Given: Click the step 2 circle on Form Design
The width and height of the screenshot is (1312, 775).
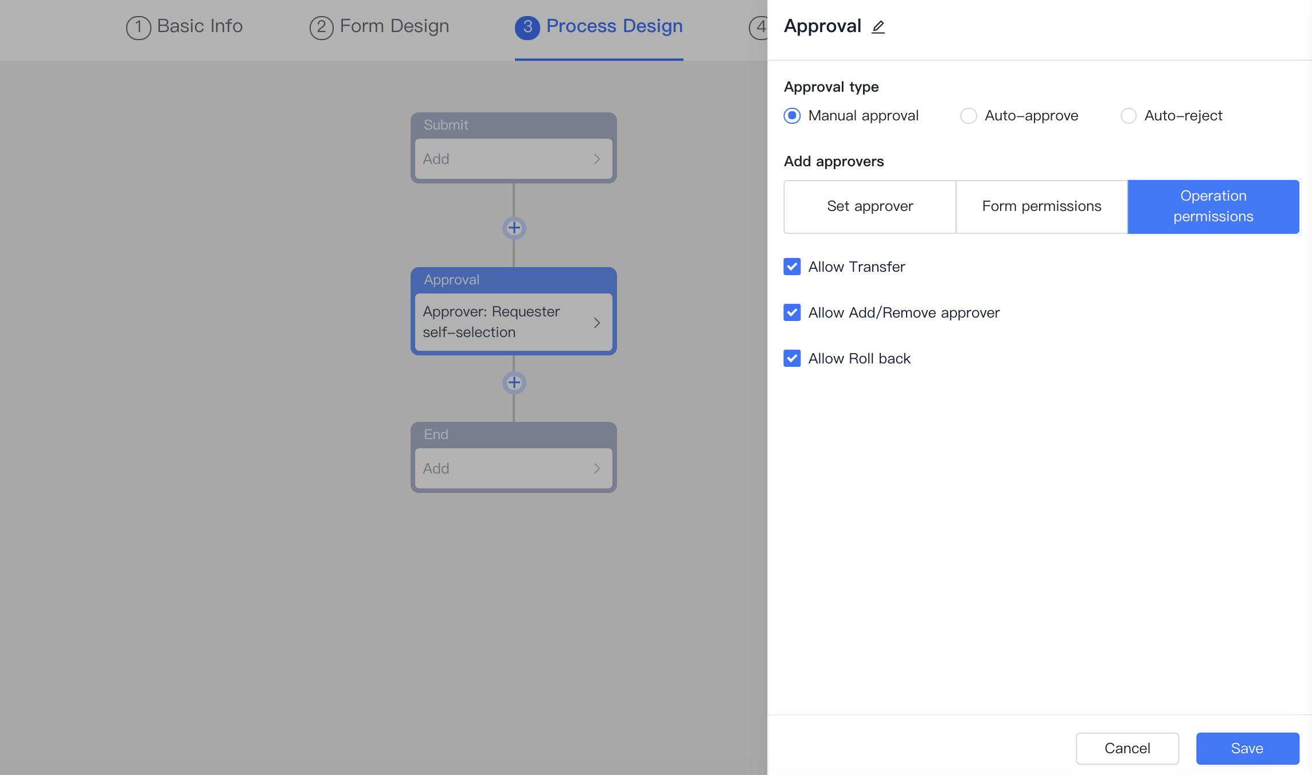Looking at the screenshot, I should coord(321,26).
